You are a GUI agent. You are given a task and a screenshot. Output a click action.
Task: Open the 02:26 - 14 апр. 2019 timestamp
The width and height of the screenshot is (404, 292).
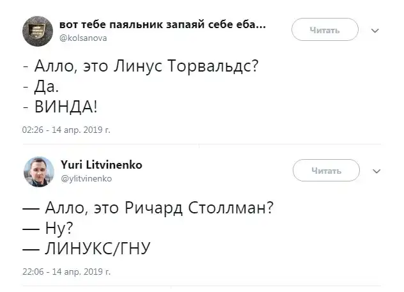click(x=66, y=130)
